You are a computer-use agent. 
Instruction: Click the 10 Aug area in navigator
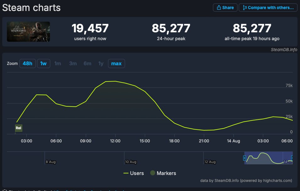point(131,162)
